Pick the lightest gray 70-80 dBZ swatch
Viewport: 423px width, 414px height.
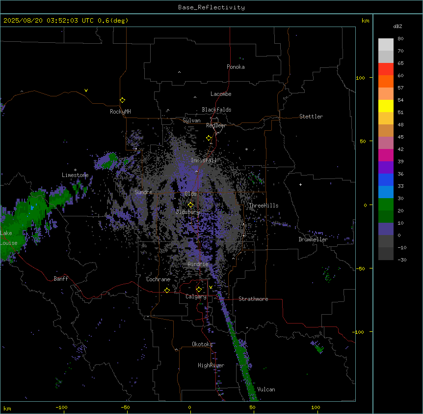(x=386, y=45)
